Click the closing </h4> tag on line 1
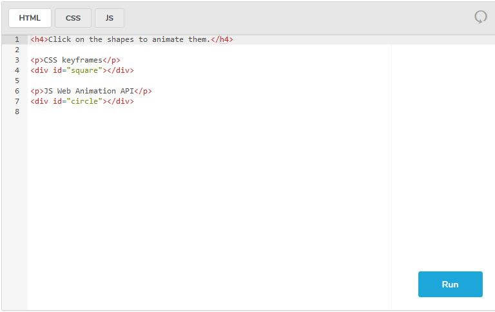 [222, 39]
